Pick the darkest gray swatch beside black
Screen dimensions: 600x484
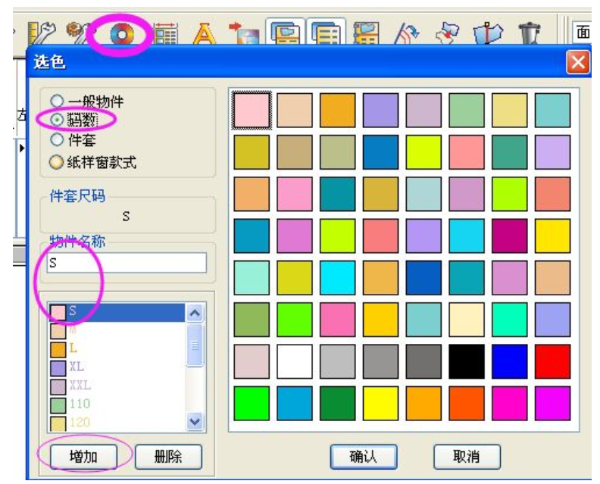(x=423, y=361)
